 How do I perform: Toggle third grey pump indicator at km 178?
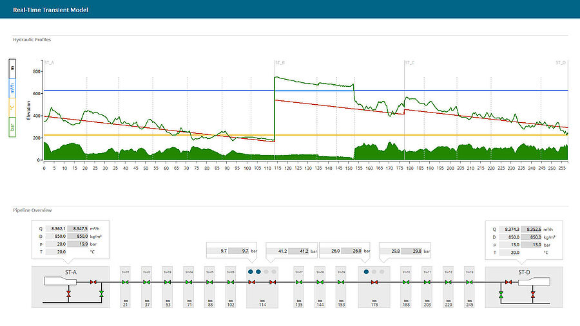point(382,272)
